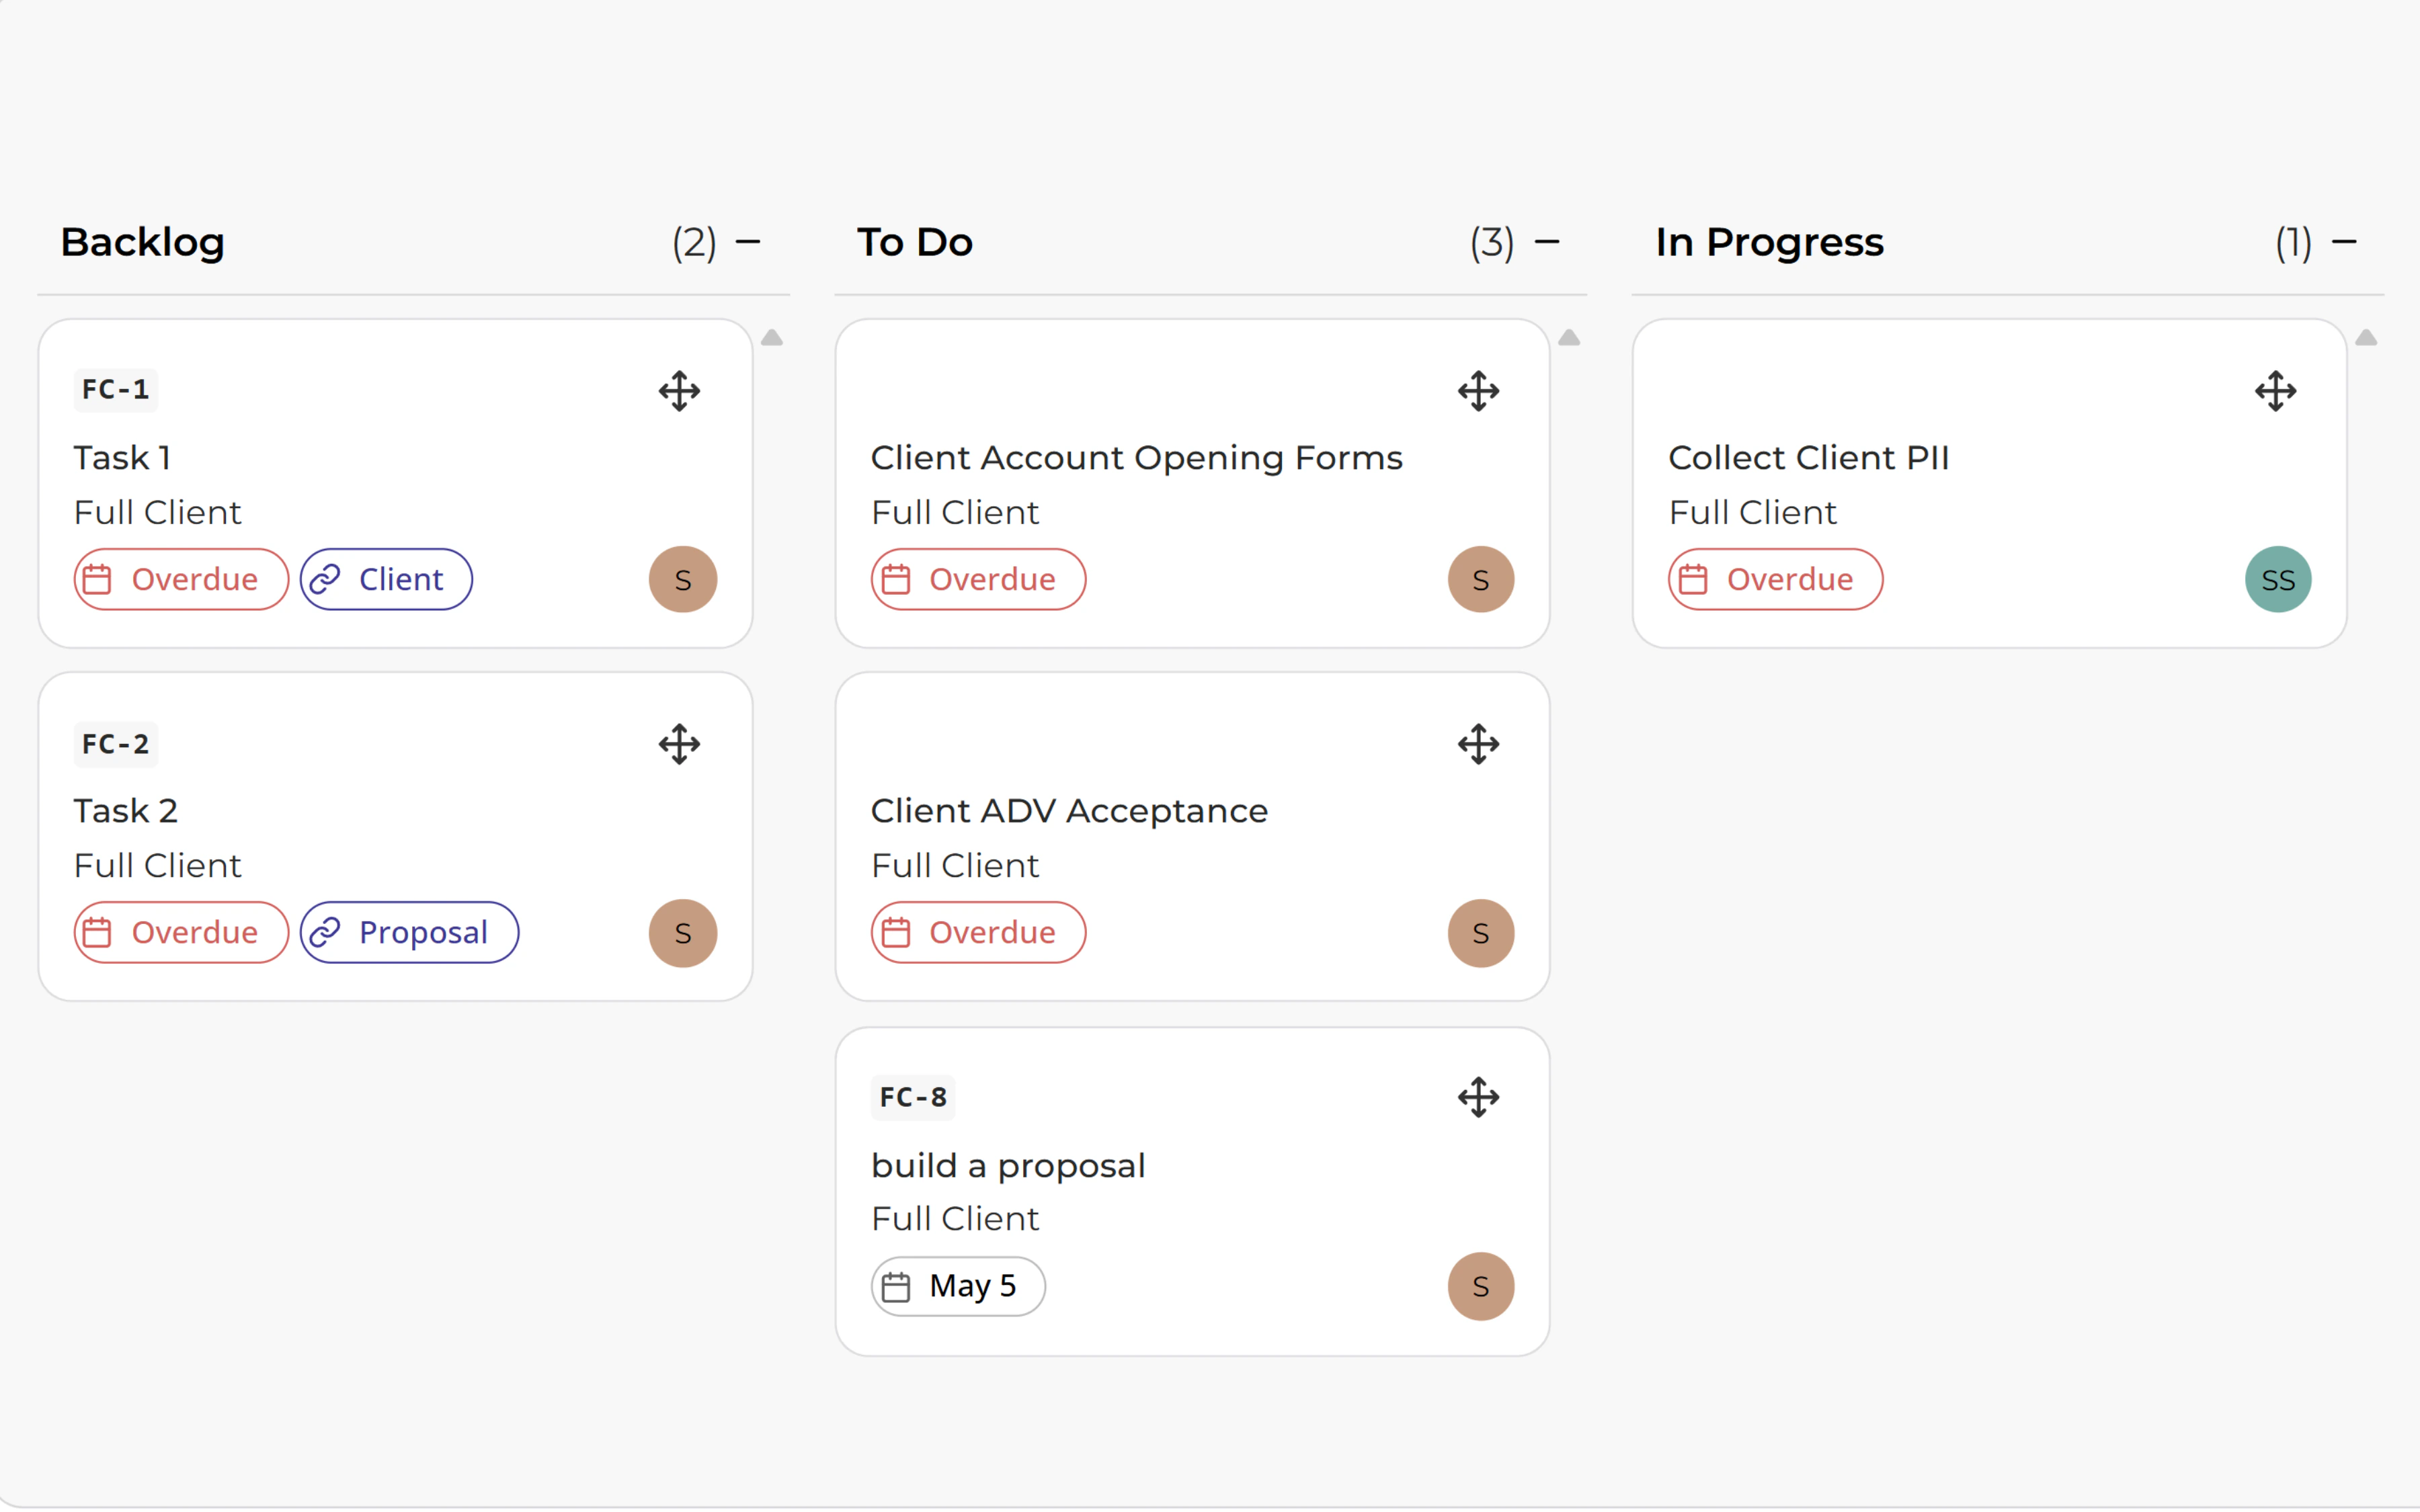Click the move icon on FC-8 card

tap(1479, 1097)
